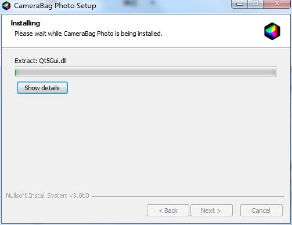
Task: Click the Nullsoft Install System v3.0b0 text
Action: click(48, 196)
